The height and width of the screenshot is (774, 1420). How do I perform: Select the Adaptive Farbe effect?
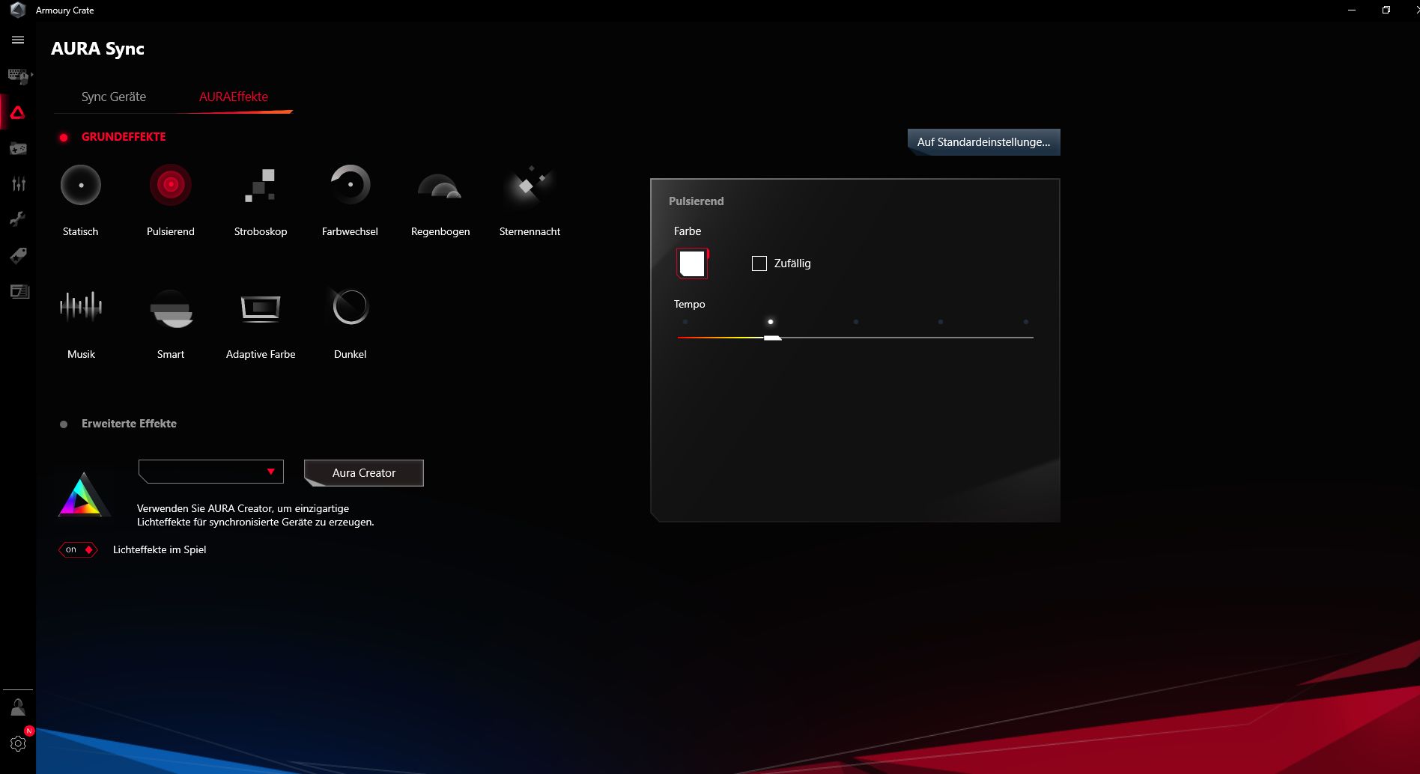[260, 308]
